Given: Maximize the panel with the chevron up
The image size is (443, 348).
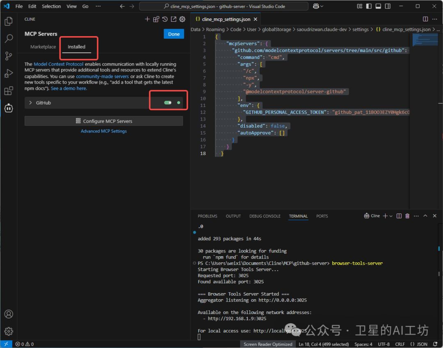Looking at the screenshot, I should 425,216.
